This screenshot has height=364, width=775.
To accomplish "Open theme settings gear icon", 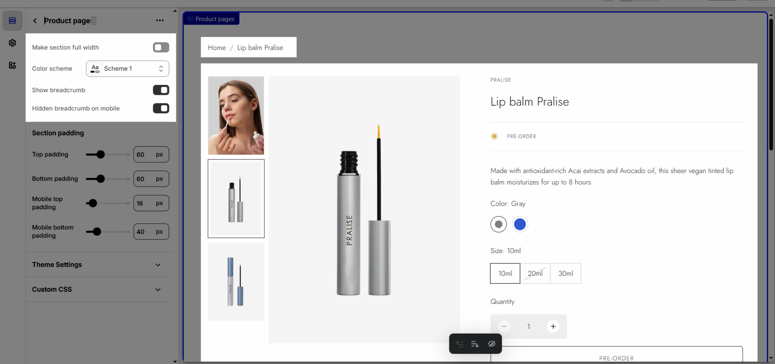I will (13, 43).
